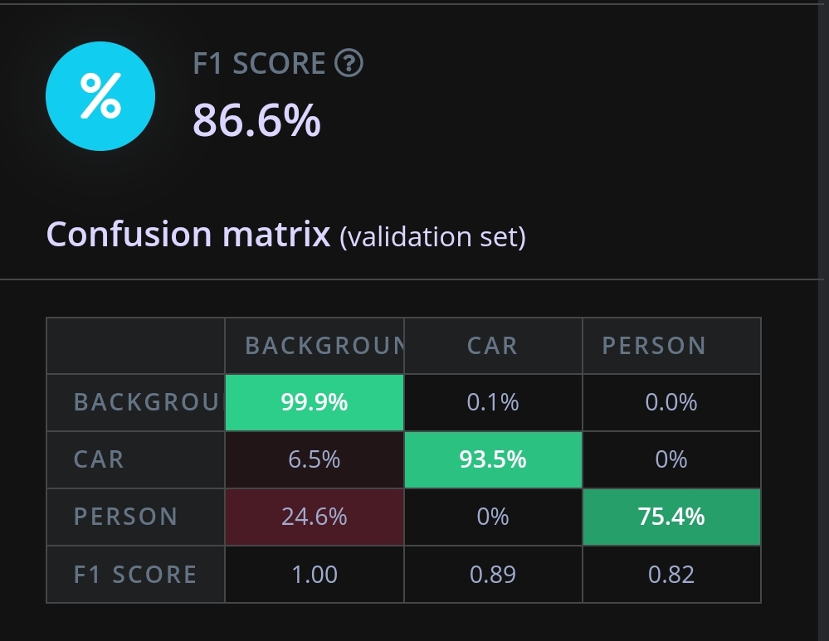This screenshot has height=641, width=829.
Task: Click the PERSON column header
Action: tap(654, 346)
